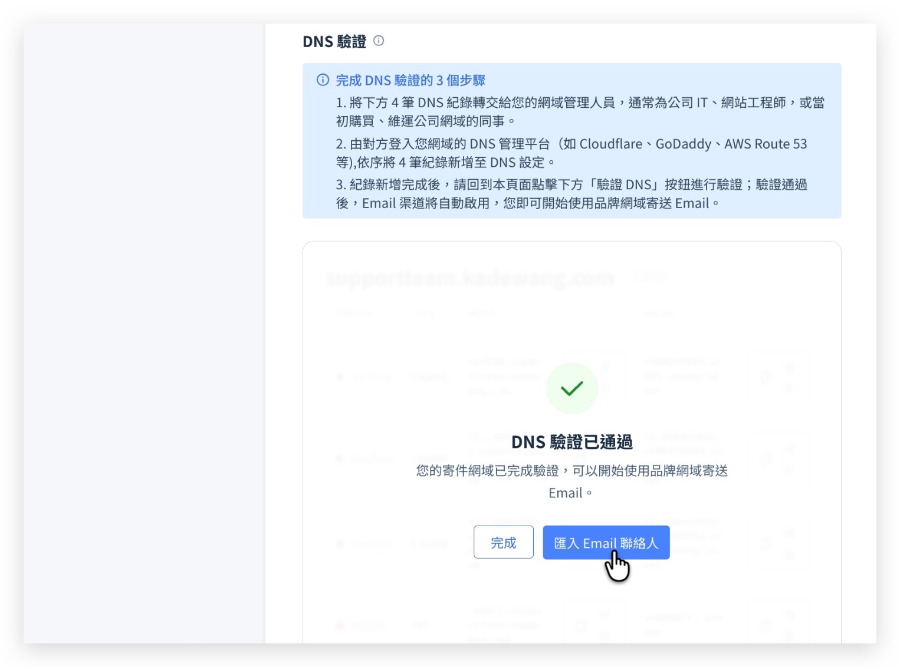Click the DNS 驗證已通過 heading
The width and height of the screenshot is (900, 667).
click(x=571, y=442)
